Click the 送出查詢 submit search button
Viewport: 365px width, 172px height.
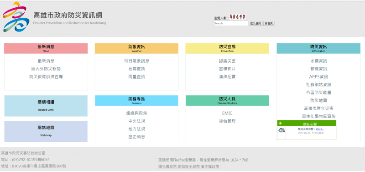click(x=255, y=23)
